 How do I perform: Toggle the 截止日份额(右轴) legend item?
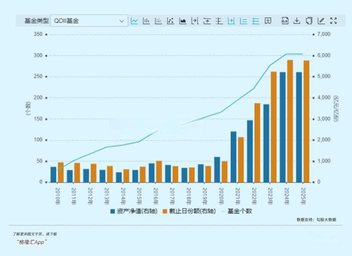pyautogui.click(x=189, y=211)
